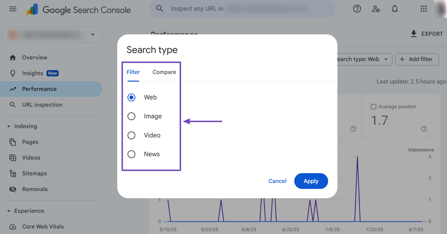Collapse the Indexing section

[x=9, y=126]
